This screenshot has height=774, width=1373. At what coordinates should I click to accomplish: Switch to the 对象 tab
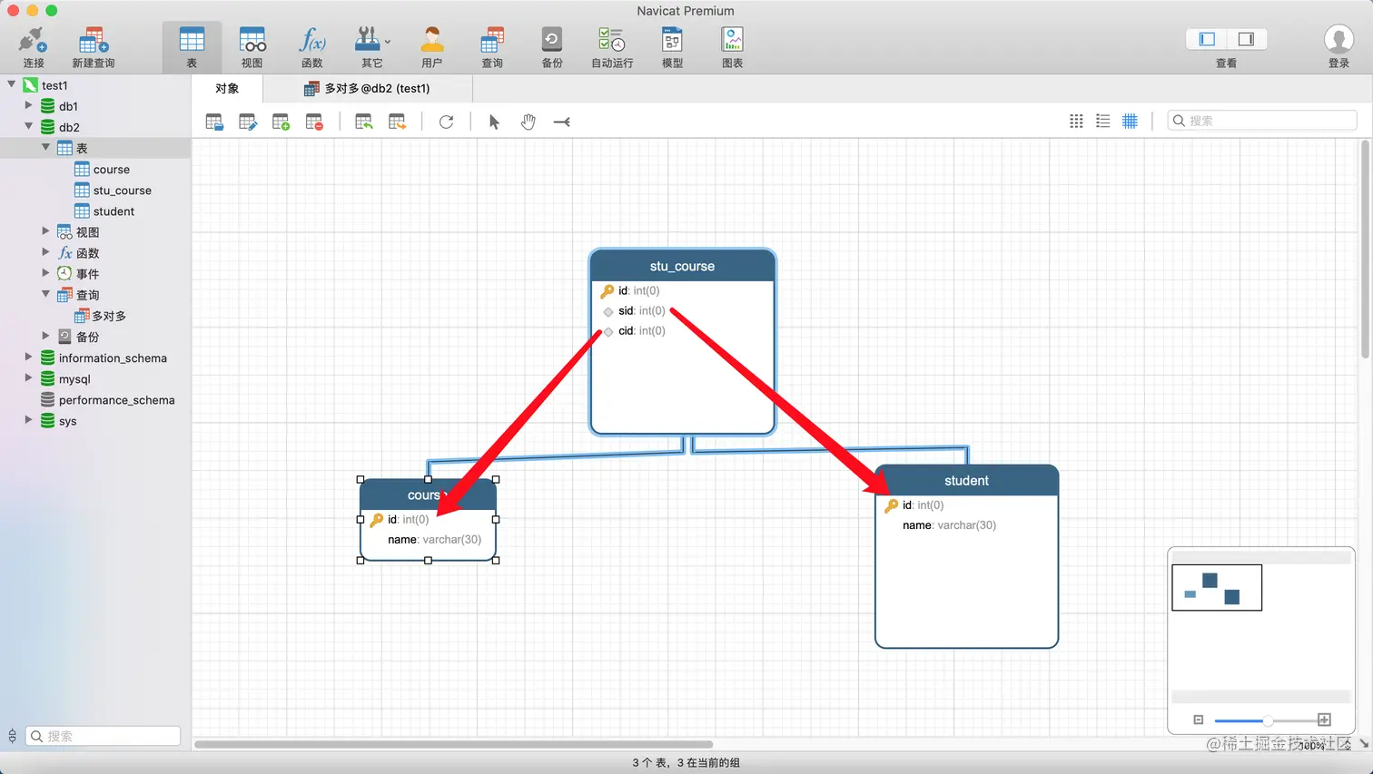(x=227, y=88)
